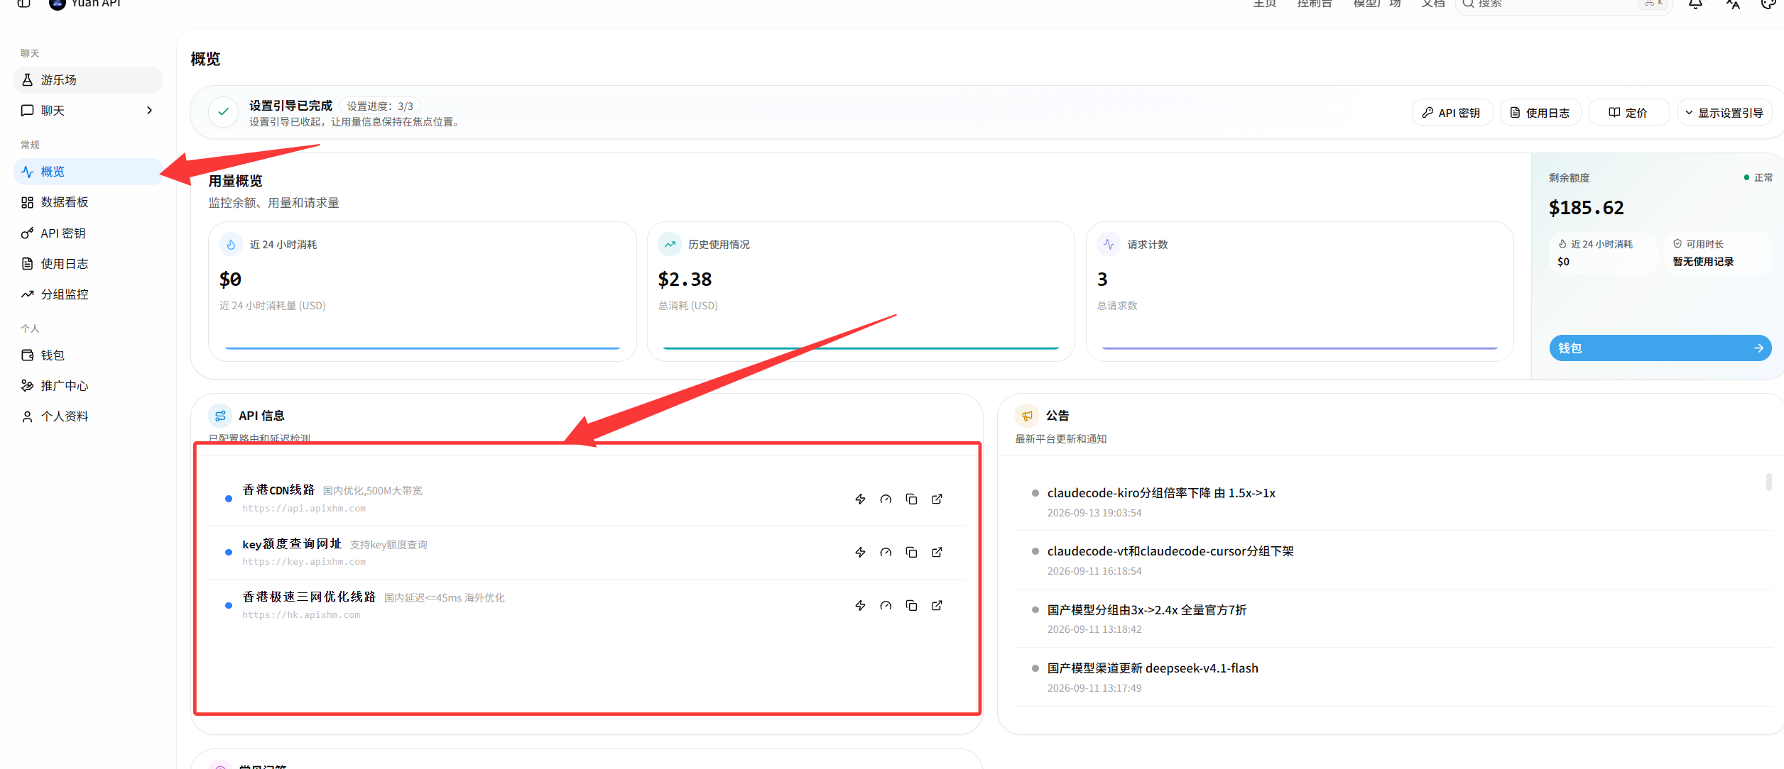Viewport: 1784px width, 769px height.
Task: Click the 定价 button in setup banner
Action: (x=1628, y=113)
